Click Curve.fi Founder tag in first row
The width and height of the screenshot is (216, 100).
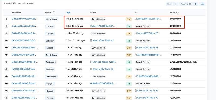(98, 19)
